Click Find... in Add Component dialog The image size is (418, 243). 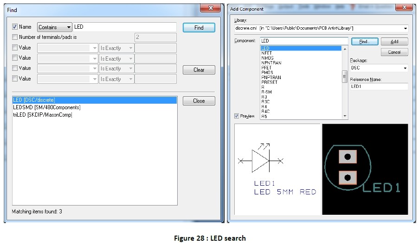click(x=365, y=41)
